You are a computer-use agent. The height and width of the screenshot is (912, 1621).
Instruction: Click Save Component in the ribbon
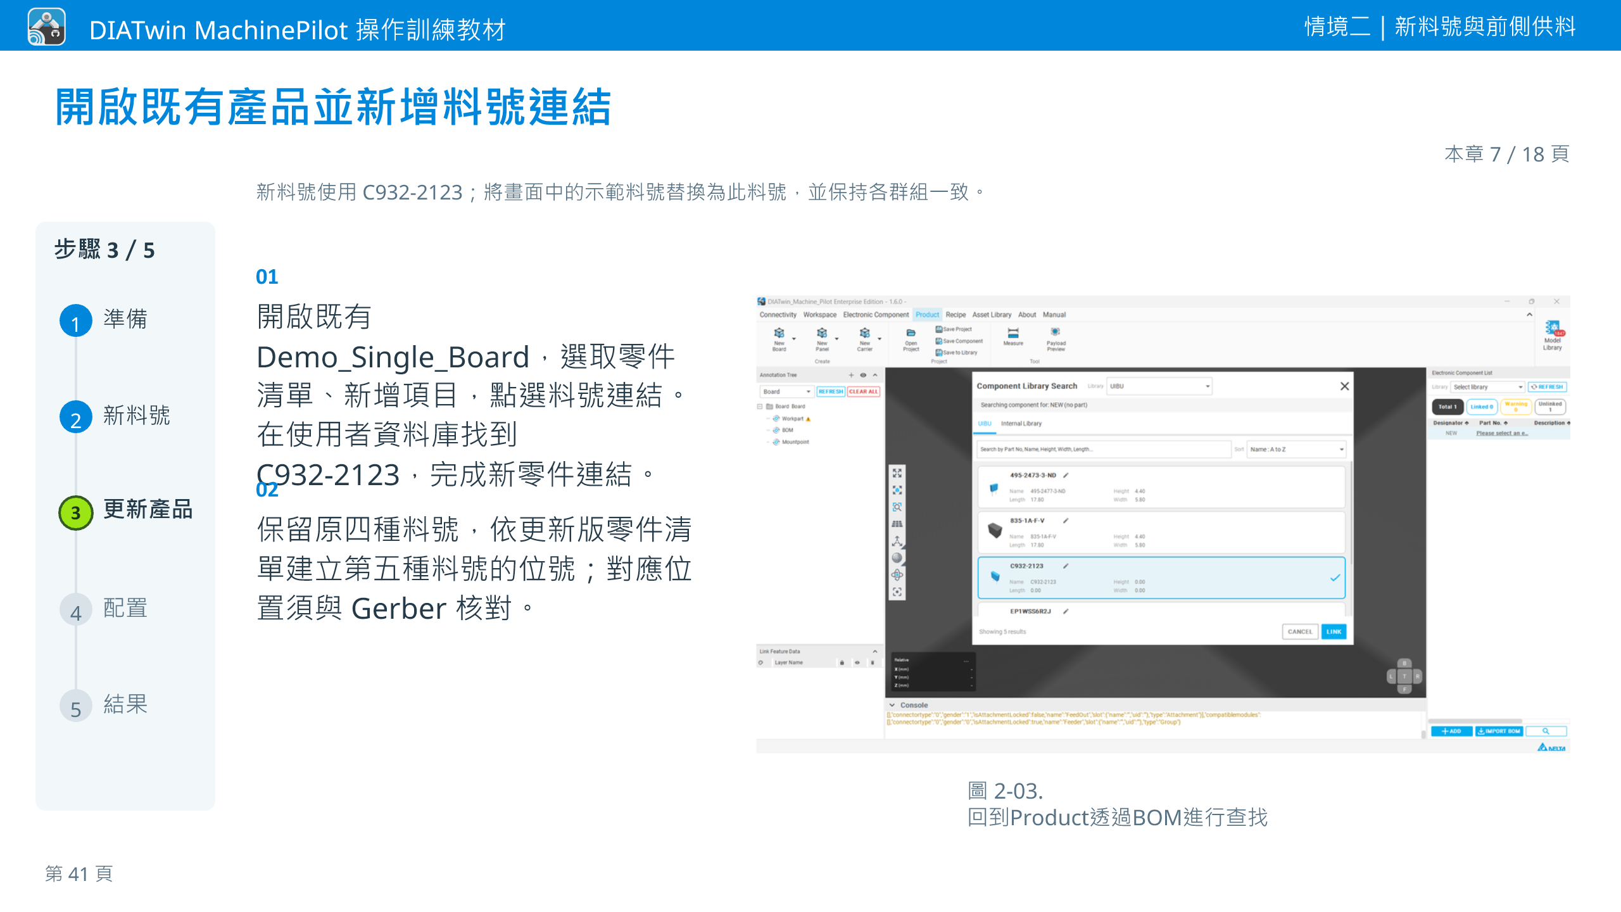[959, 341]
